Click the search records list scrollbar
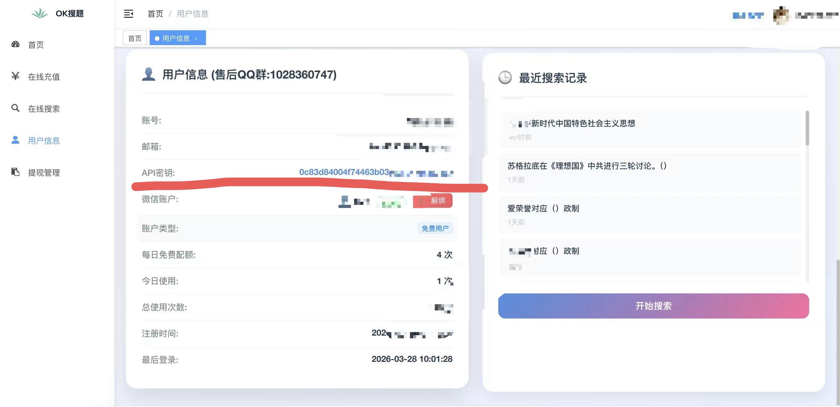Viewport: 840px width, 407px height. (x=807, y=128)
